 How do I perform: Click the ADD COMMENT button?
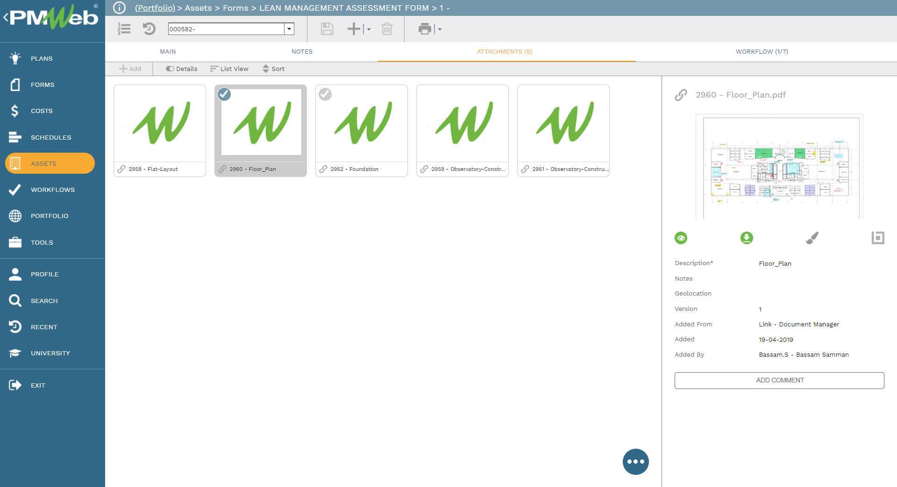(779, 380)
